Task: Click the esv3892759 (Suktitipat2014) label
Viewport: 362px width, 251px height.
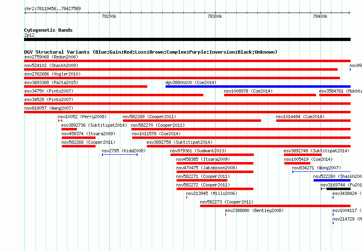Action: click(179, 142)
